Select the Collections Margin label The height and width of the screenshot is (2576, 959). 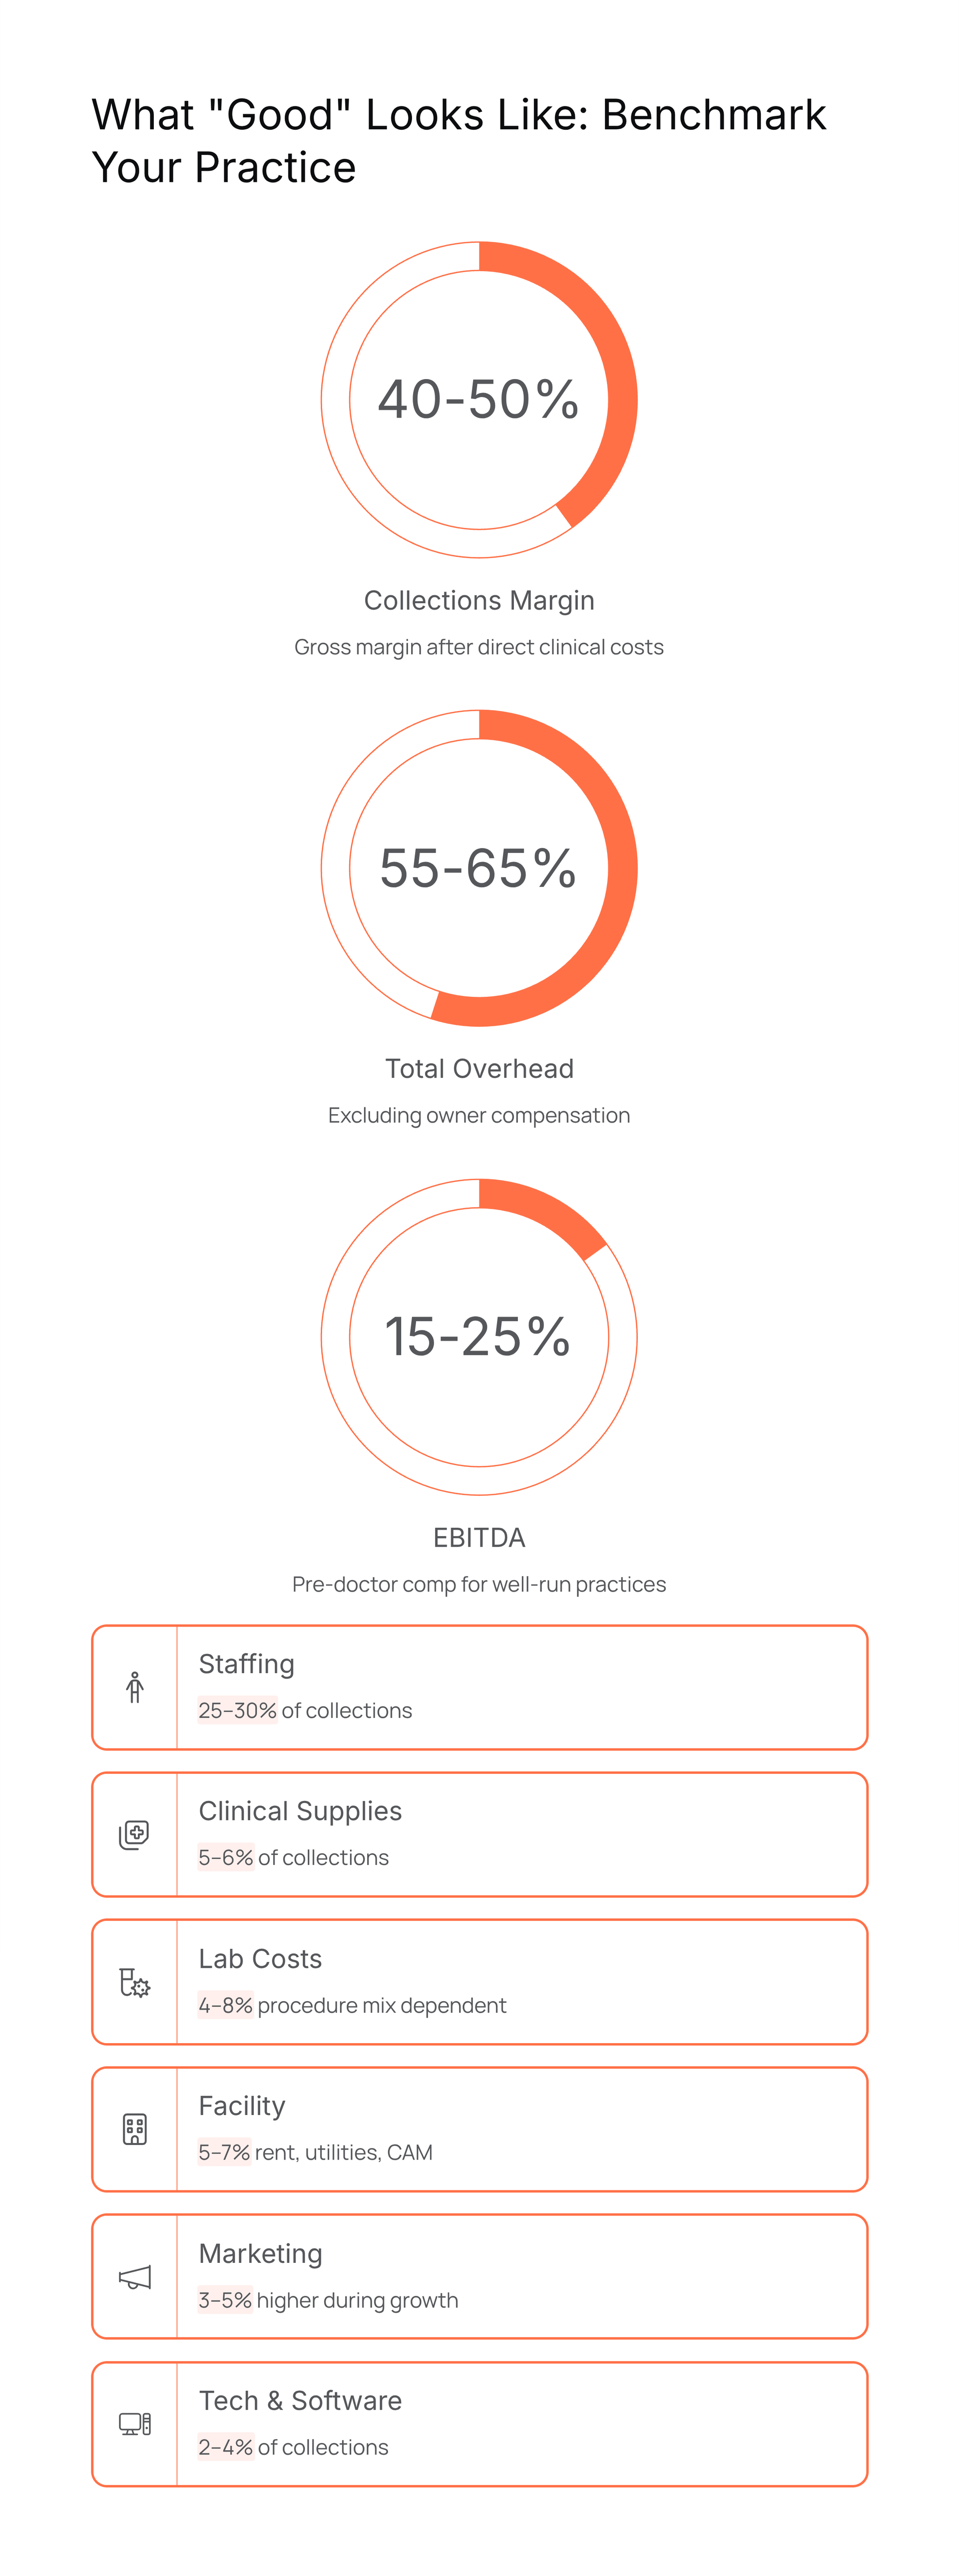tap(479, 600)
